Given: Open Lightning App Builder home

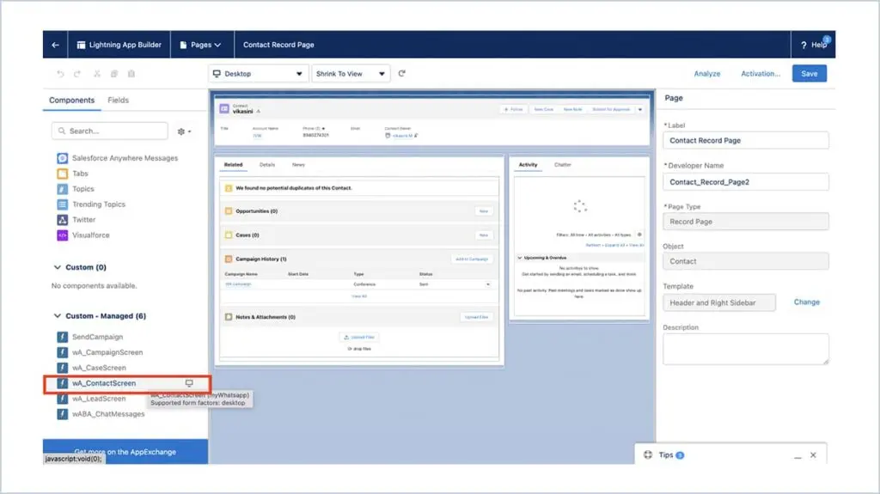Looking at the screenshot, I should tap(119, 45).
